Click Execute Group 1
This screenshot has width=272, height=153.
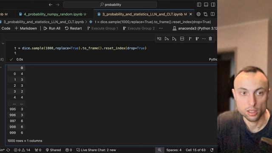tap(103, 28)
